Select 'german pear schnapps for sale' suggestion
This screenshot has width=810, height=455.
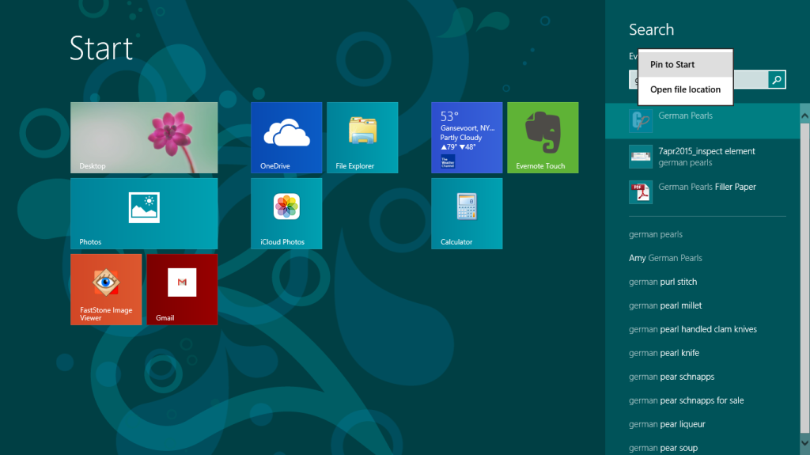(686, 400)
